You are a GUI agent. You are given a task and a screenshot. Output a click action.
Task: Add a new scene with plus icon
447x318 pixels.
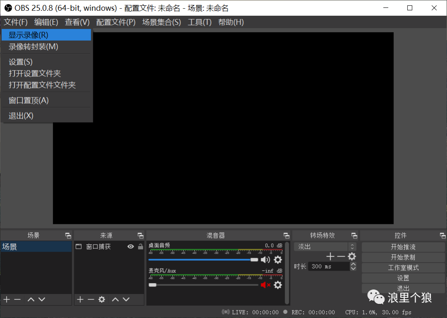click(x=7, y=299)
